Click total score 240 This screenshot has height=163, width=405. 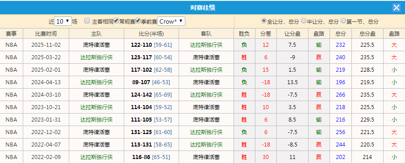coord(340,57)
